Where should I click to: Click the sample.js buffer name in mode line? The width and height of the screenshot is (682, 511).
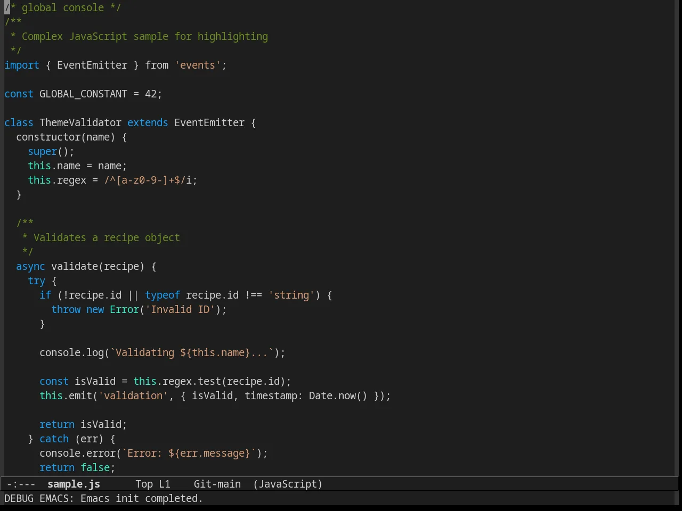[x=74, y=484]
